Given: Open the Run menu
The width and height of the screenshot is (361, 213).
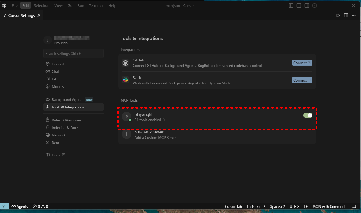Looking at the screenshot, I should pos(81,5).
